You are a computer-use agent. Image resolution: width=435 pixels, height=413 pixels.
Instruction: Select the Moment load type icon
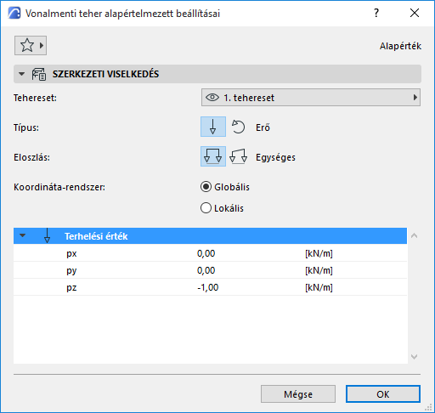point(238,127)
